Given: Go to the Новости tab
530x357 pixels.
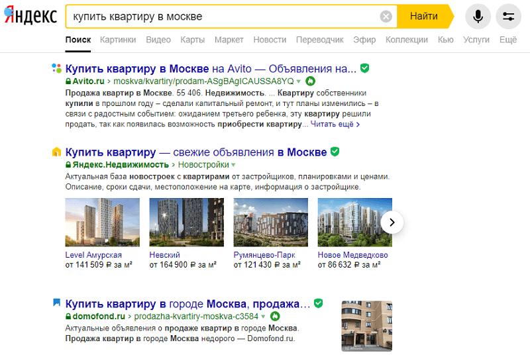Looking at the screenshot, I should point(270,40).
